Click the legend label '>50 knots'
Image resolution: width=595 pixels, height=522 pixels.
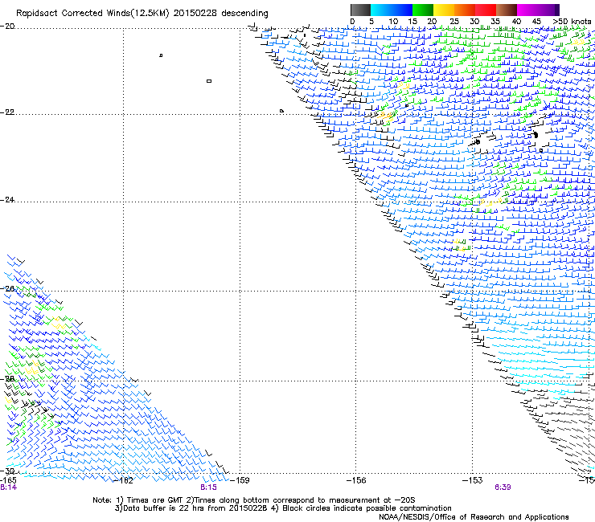pyautogui.click(x=572, y=22)
